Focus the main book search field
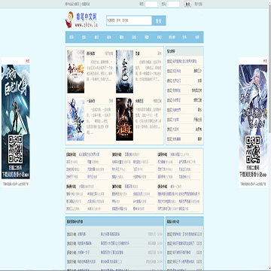The image size is (271, 271). click(x=129, y=20)
